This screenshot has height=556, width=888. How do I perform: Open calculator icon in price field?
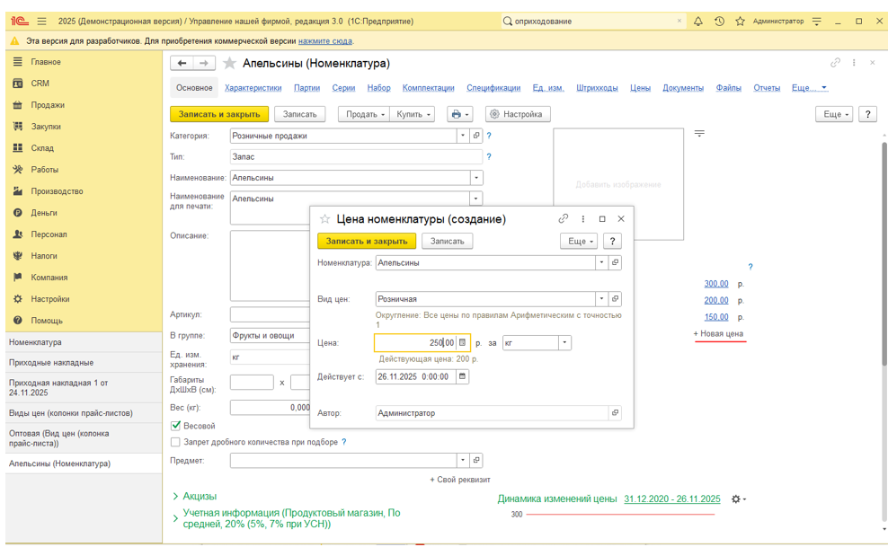point(463,342)
